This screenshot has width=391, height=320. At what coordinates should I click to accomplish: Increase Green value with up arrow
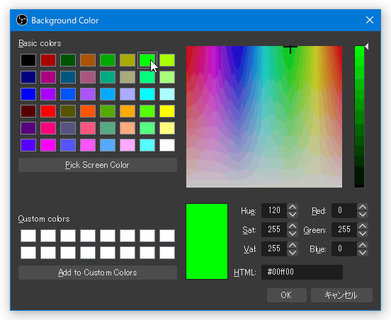tap(363, 227)
